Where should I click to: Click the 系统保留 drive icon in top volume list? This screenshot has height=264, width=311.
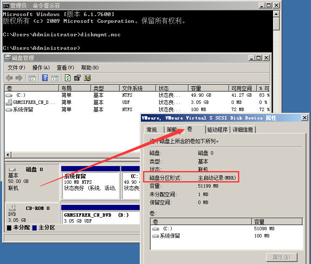[x=9, y=109]
